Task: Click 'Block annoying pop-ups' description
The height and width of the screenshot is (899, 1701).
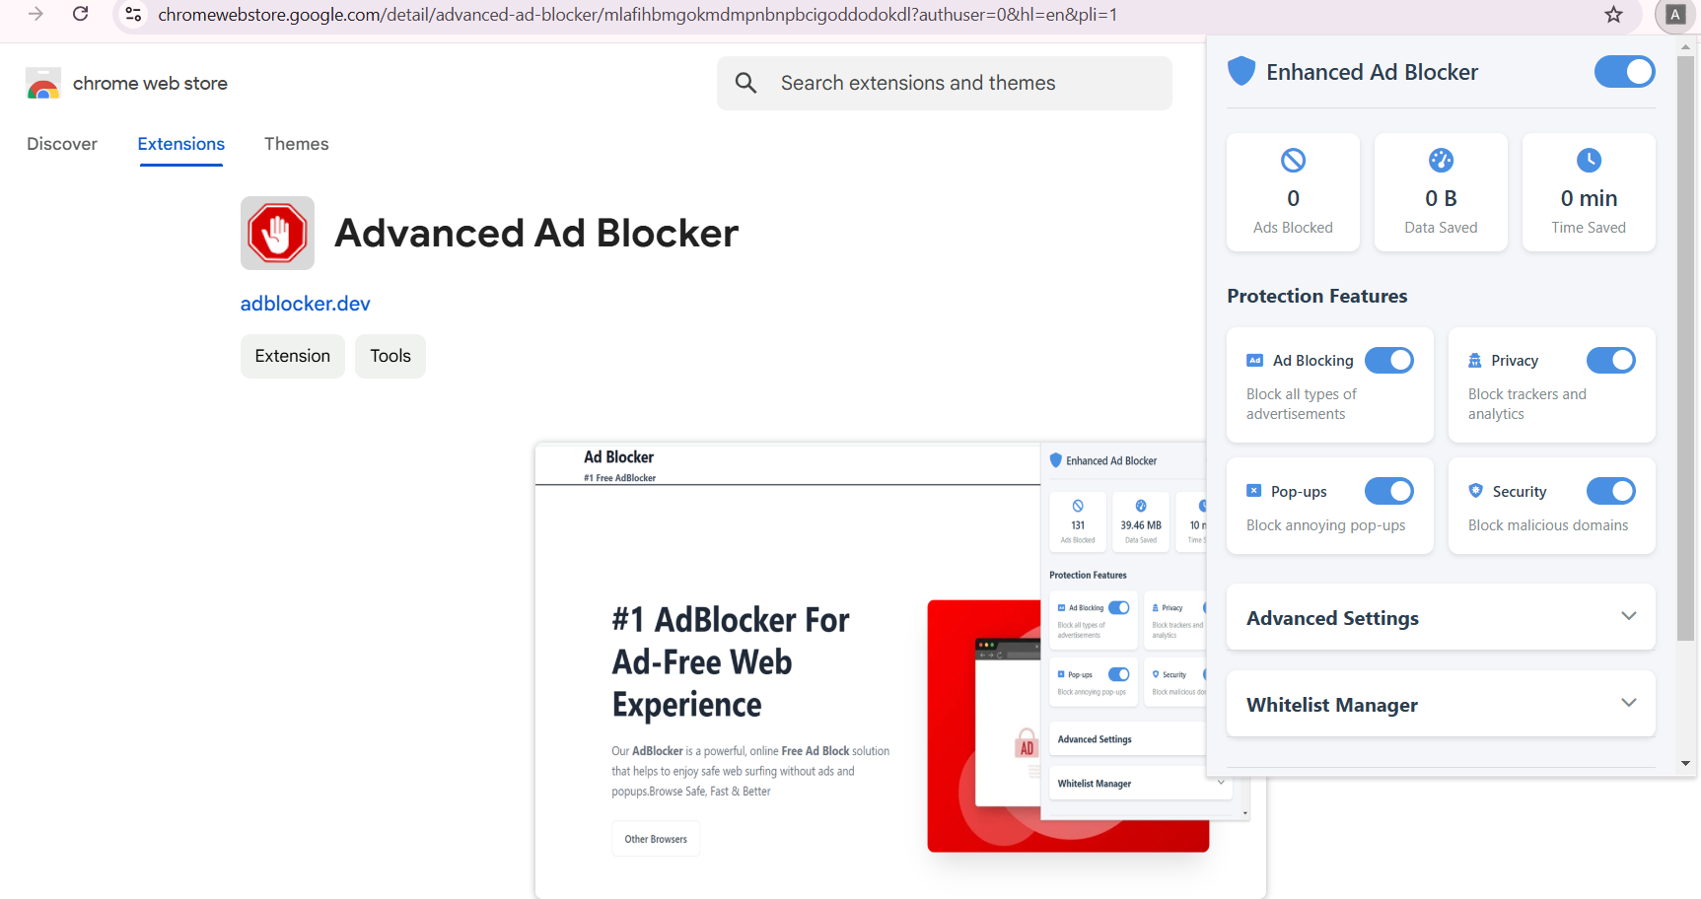Action: click(x=1325, y=525)
